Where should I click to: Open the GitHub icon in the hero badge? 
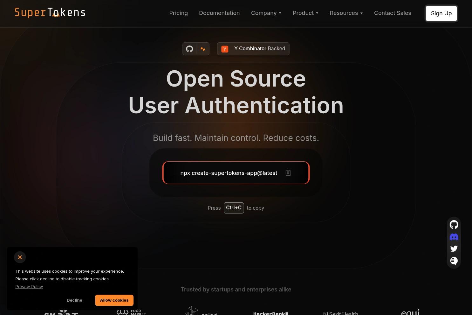pyautogui.click(x=189, y=49)
